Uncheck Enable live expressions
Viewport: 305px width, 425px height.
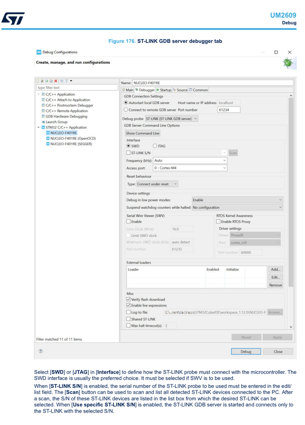tap(128, 305)
